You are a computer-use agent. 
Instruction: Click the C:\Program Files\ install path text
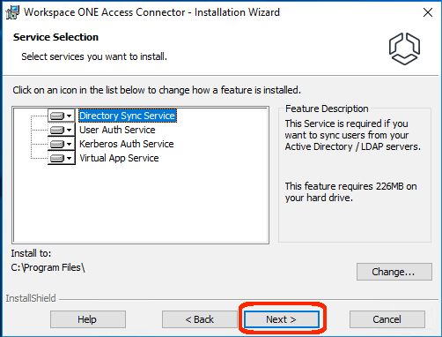48,267
